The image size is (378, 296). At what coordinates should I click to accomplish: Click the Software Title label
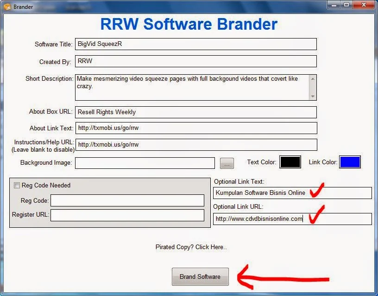(54, 44)
